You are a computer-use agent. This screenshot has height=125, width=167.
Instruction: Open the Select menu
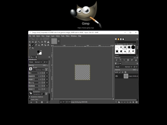[38, 36]
